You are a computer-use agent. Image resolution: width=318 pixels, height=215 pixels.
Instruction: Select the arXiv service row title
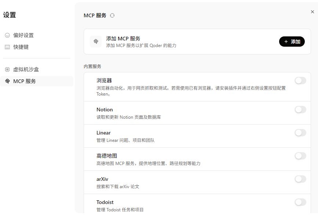pyautogui.click(x=102, y=179)
